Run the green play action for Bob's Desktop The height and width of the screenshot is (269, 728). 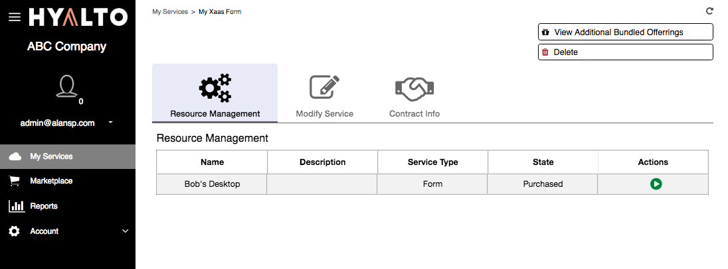pos(656,184)
